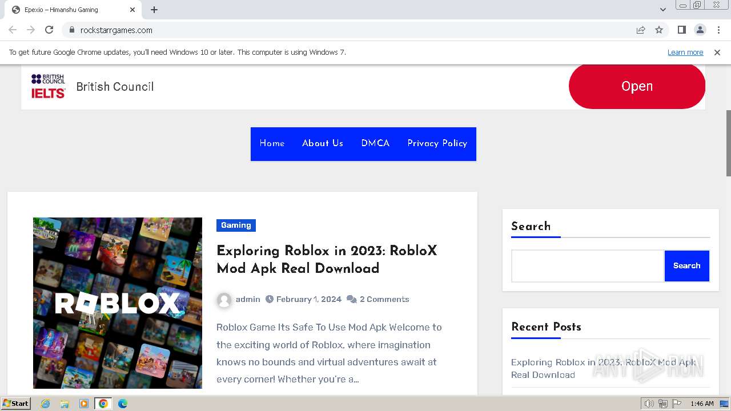Open the admin author link

(248, 299)
